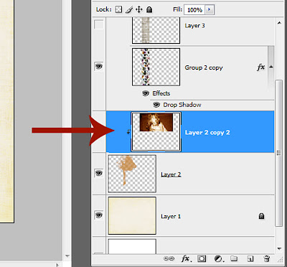This screenshot has width=287, height=267.
Task: Open the add layer style fx menu
Action: coord(186,258)
